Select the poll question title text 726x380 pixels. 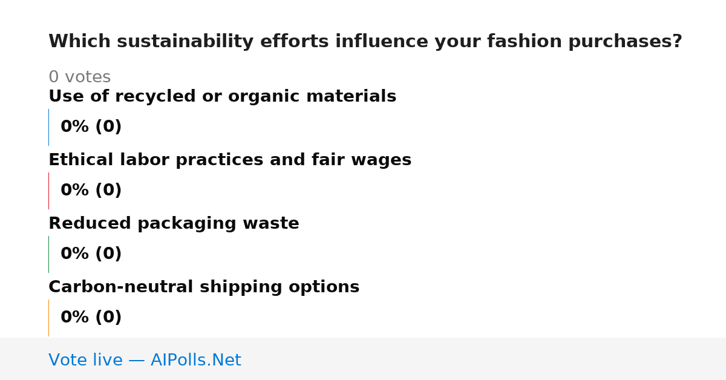[x=365, y=42]
